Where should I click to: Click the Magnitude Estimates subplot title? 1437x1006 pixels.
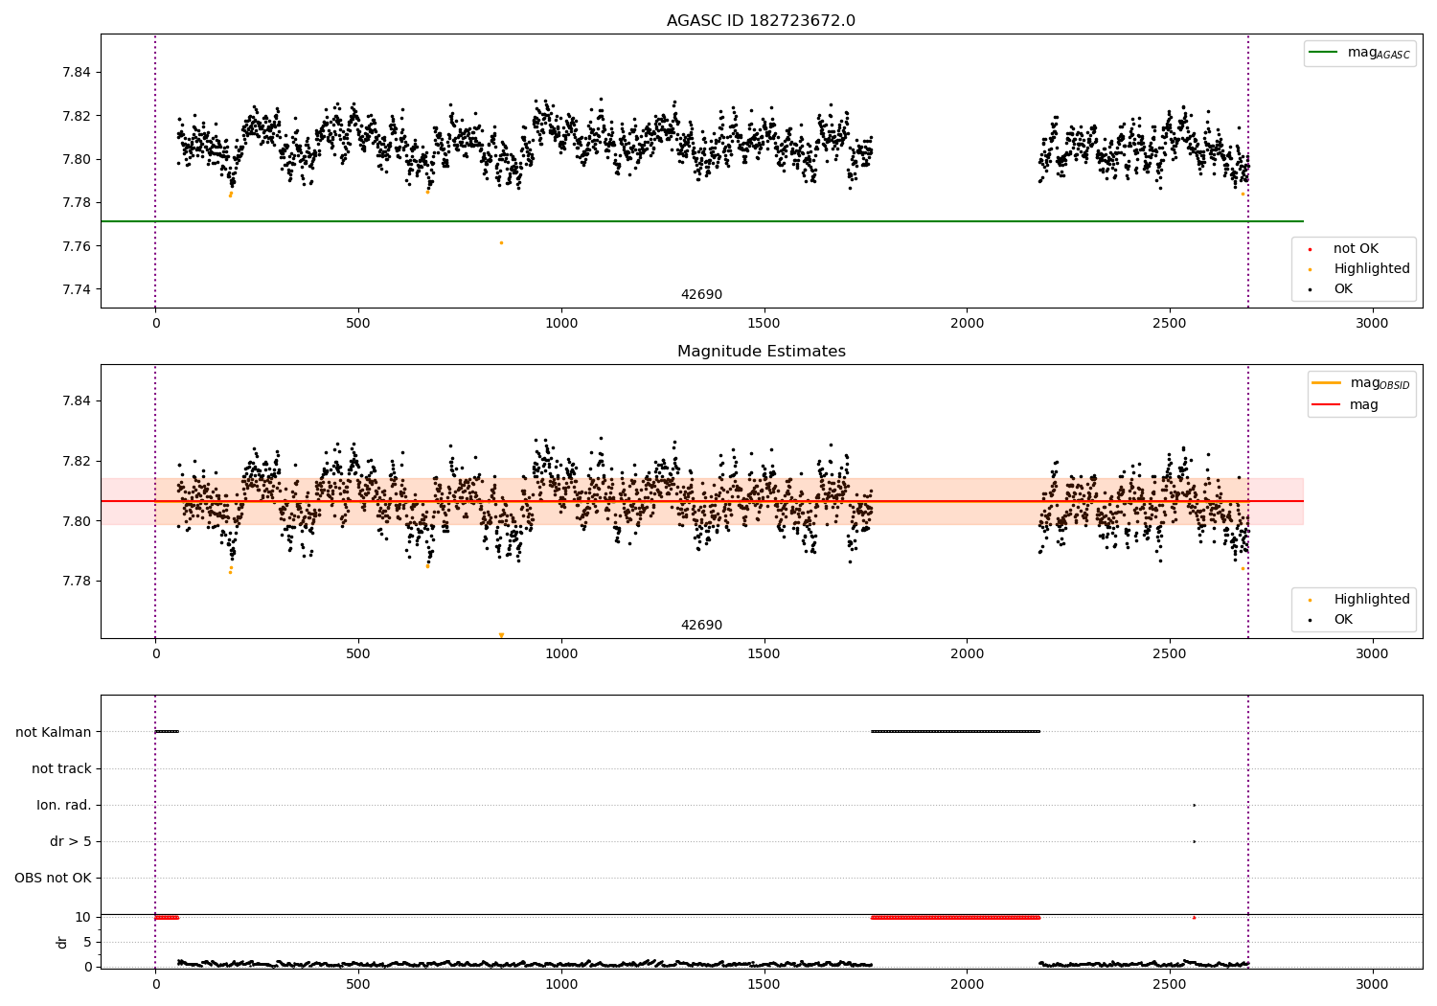(761, 352)
